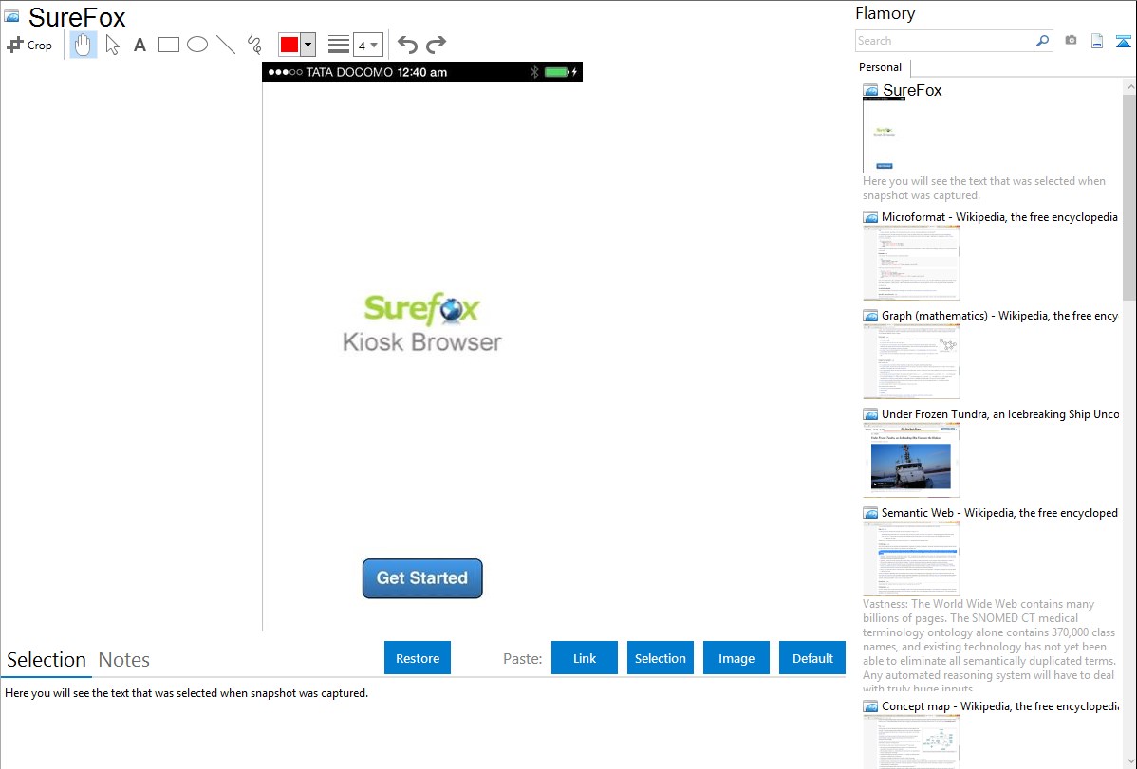Click the magnifier search icon
The width and height of the screenshot is (1137, 769).
click(1043, 41)
